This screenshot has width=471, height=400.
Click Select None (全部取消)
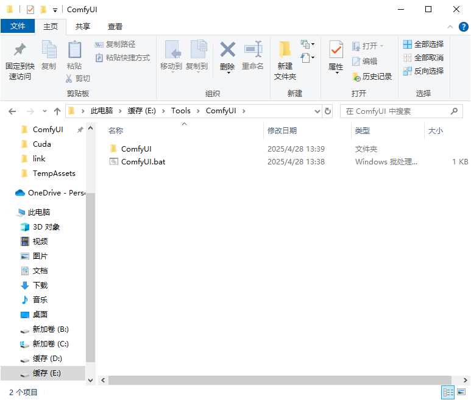click(x=423, y=58)
